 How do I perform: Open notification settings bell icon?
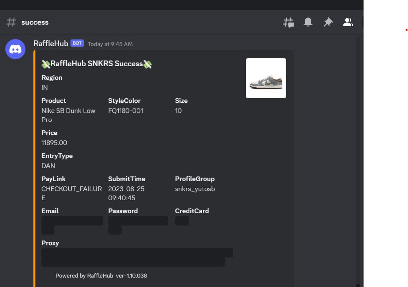click(308, 22)
